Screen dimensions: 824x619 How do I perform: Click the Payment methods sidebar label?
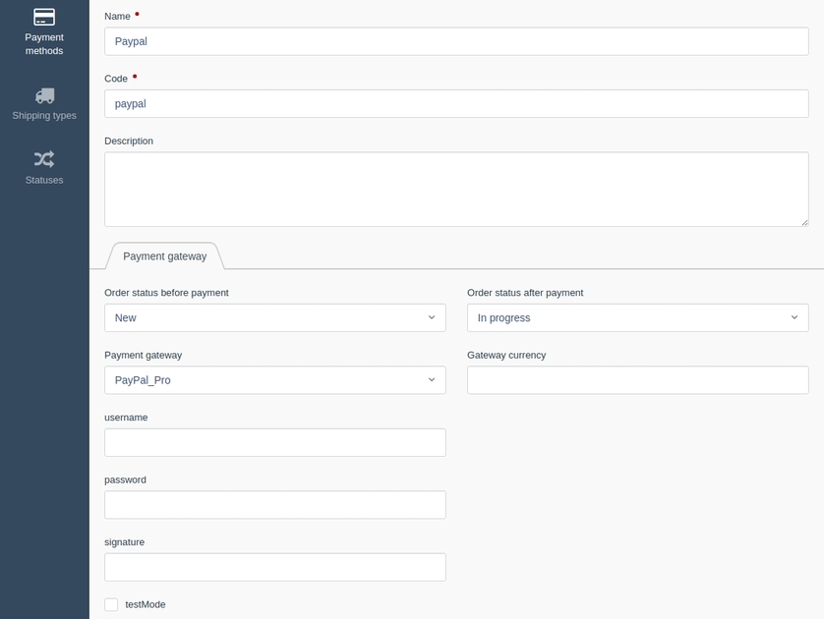coord(44,44)
